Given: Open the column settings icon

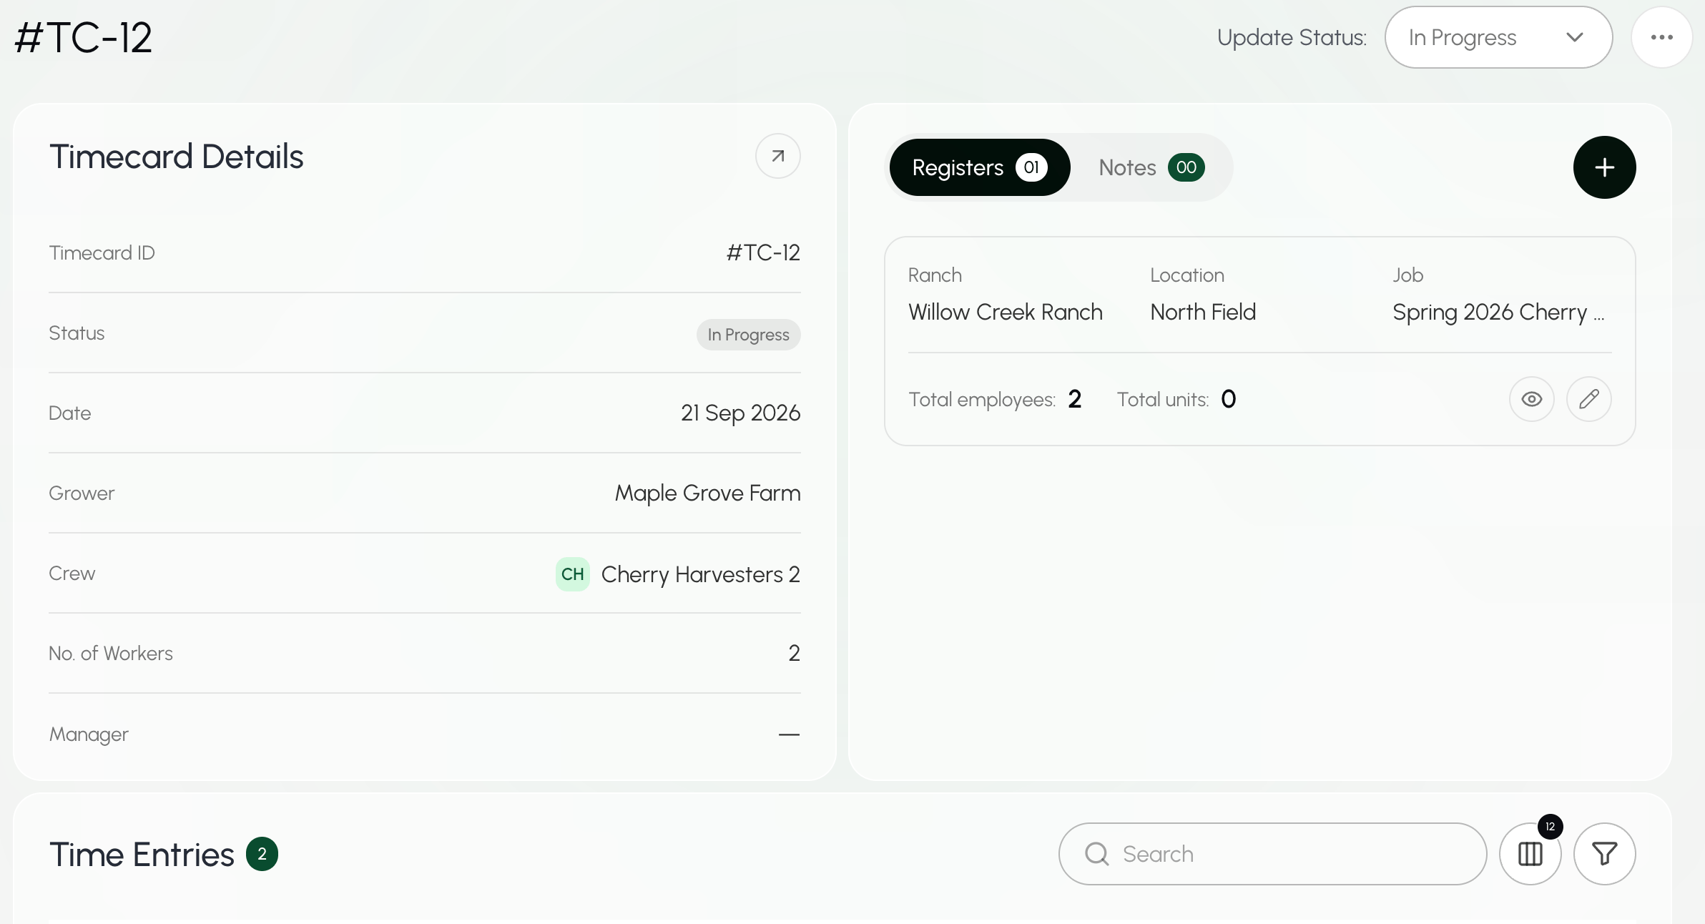Looking at the screenshot, I should (x=1530, y=853).
